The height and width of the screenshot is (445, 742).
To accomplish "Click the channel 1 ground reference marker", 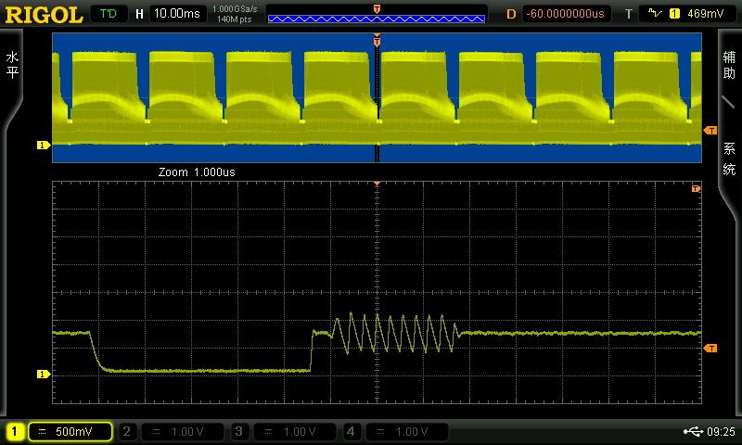I will coord(41,374).
